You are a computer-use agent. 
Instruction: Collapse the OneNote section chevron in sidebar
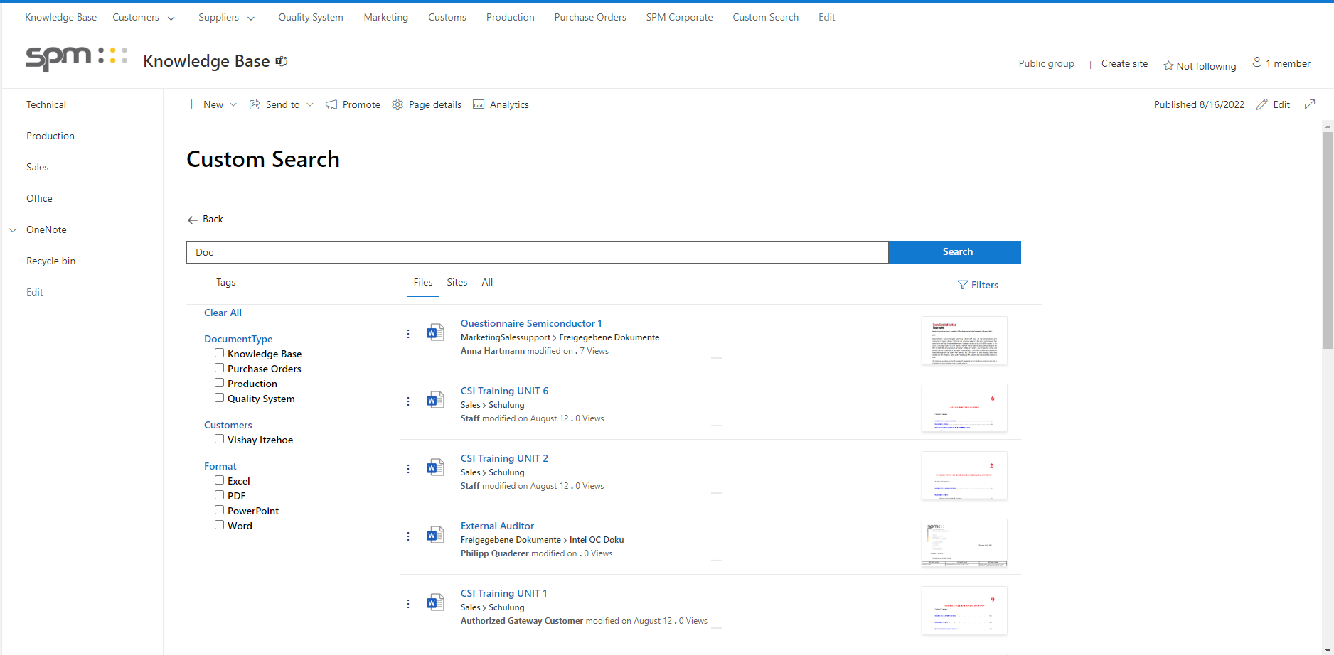click(13, 230)
